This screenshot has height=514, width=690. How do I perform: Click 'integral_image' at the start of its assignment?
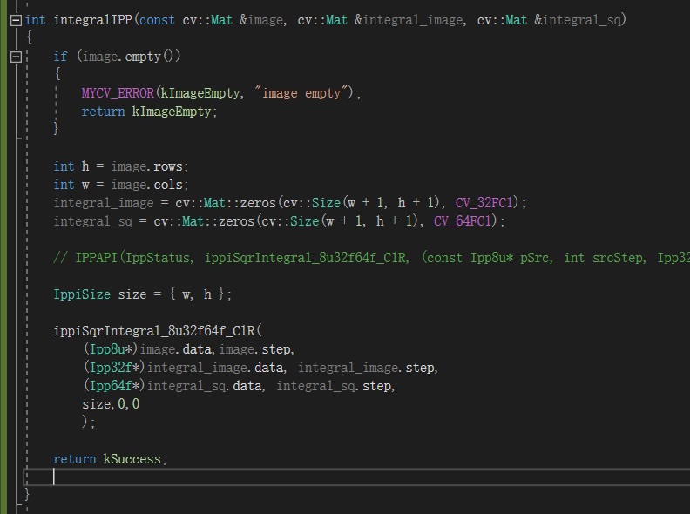click(x=104, y=203)
